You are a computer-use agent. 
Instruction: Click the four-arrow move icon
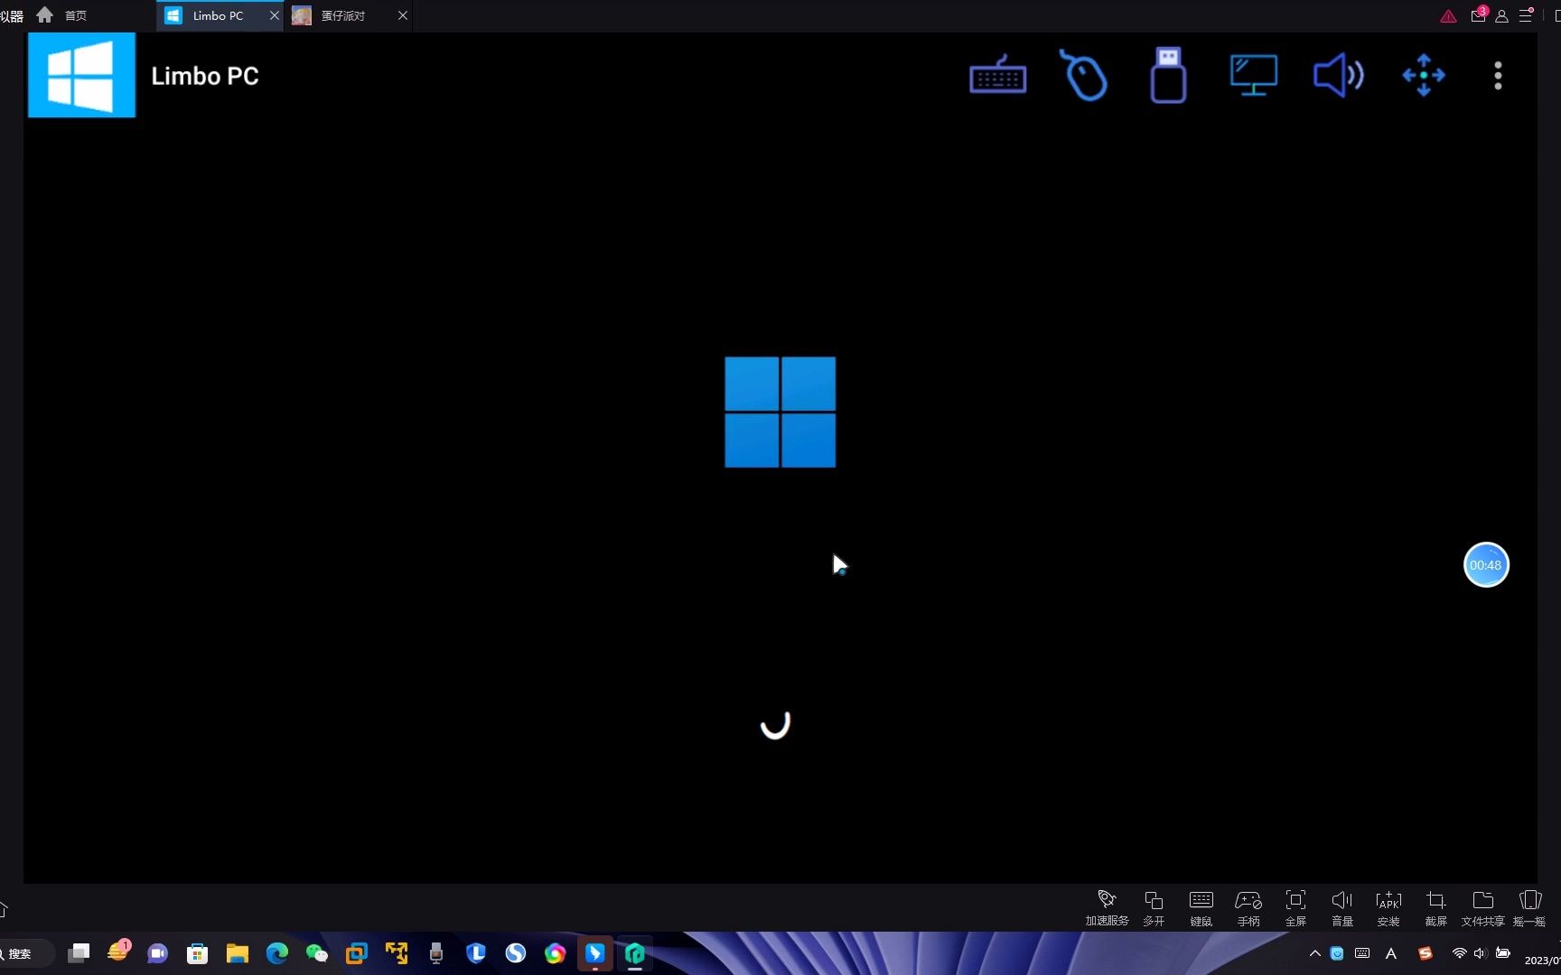[1424, 75]
